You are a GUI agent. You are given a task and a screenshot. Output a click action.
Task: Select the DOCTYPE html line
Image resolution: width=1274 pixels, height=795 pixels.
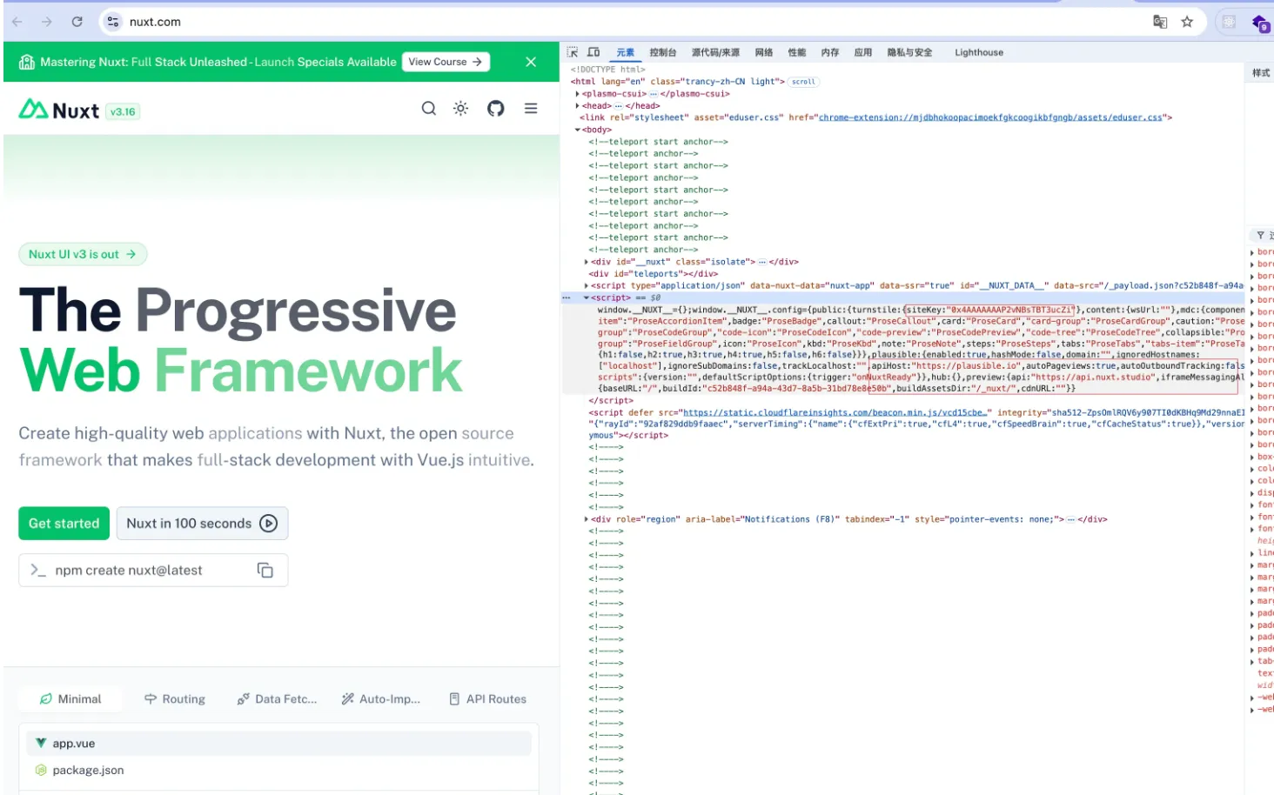click(607, 70)
